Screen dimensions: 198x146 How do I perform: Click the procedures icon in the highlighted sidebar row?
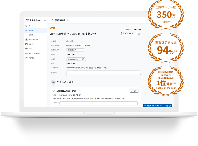point(26,30)
